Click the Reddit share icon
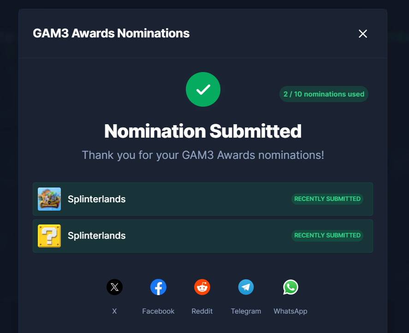409x333 pixels. [202, 287]
